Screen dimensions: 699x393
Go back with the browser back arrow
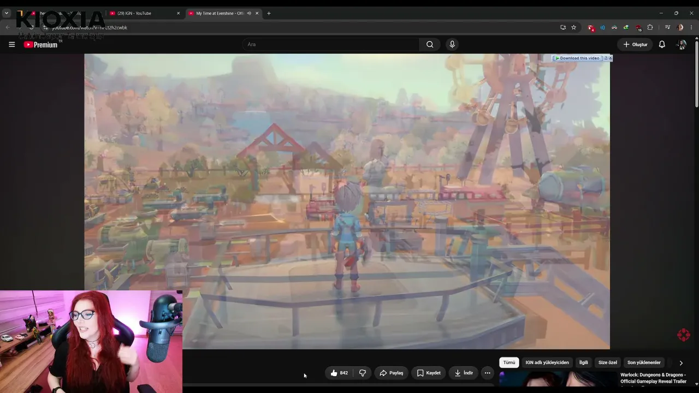pos(8,27)
